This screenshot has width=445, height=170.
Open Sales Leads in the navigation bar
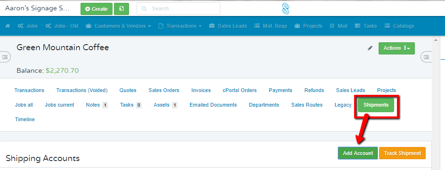pyautogui.click(x=228, y=26)
